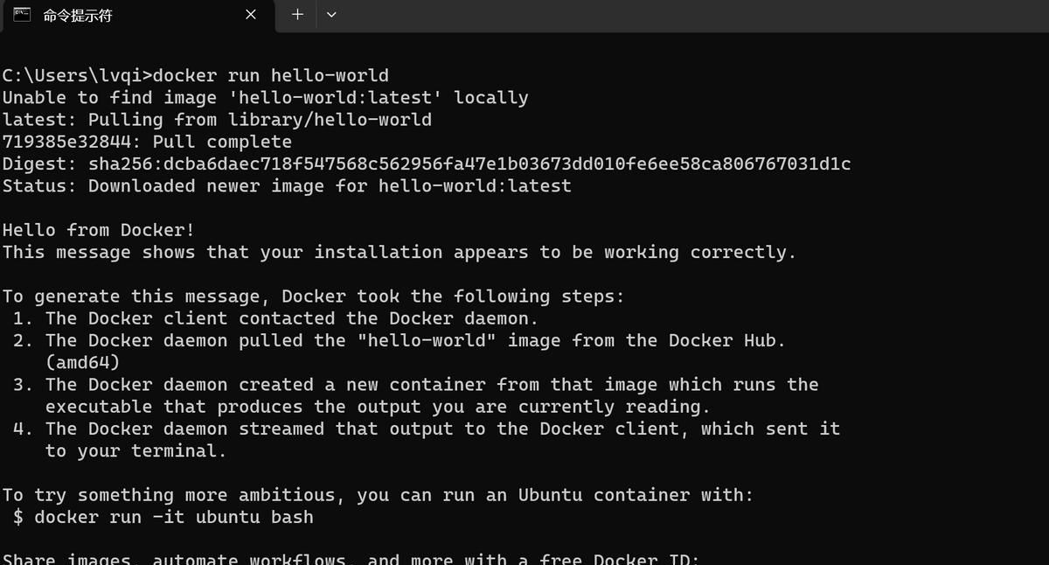Click the Command Prompt icon on the tab

tap(19, 15)
